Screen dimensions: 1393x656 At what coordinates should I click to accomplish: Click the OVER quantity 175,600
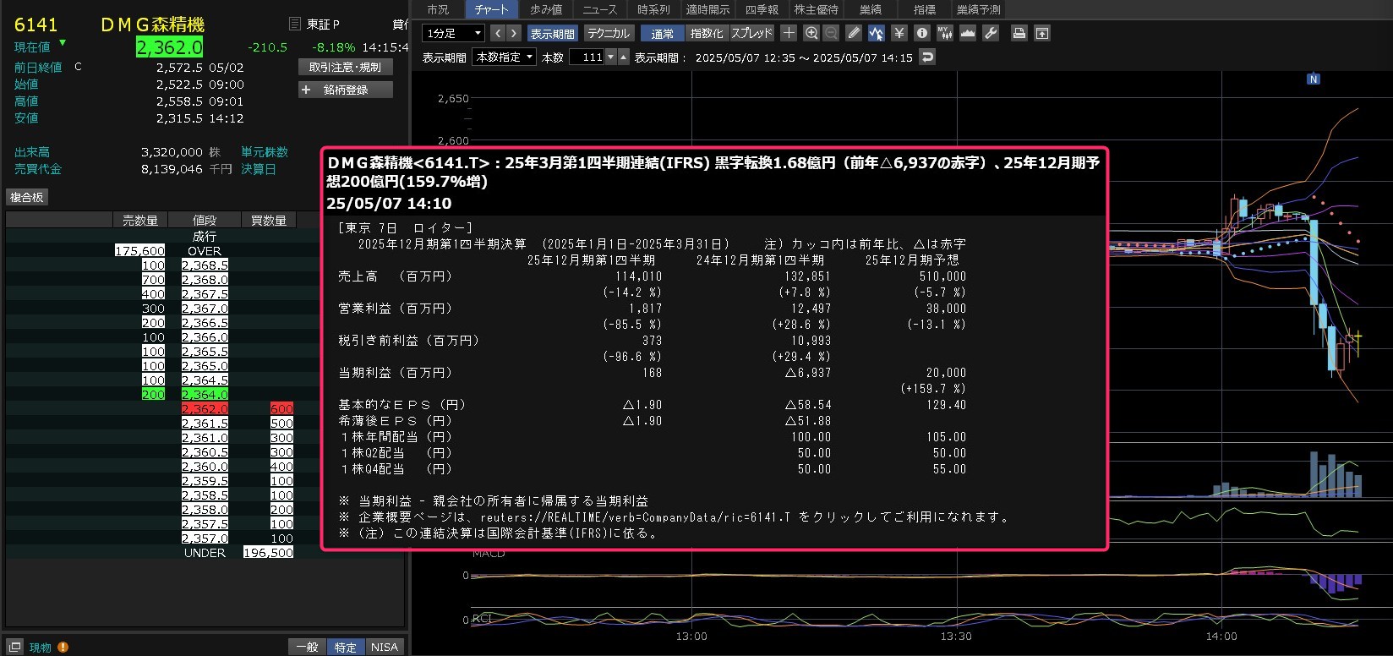tap(140, 251)
